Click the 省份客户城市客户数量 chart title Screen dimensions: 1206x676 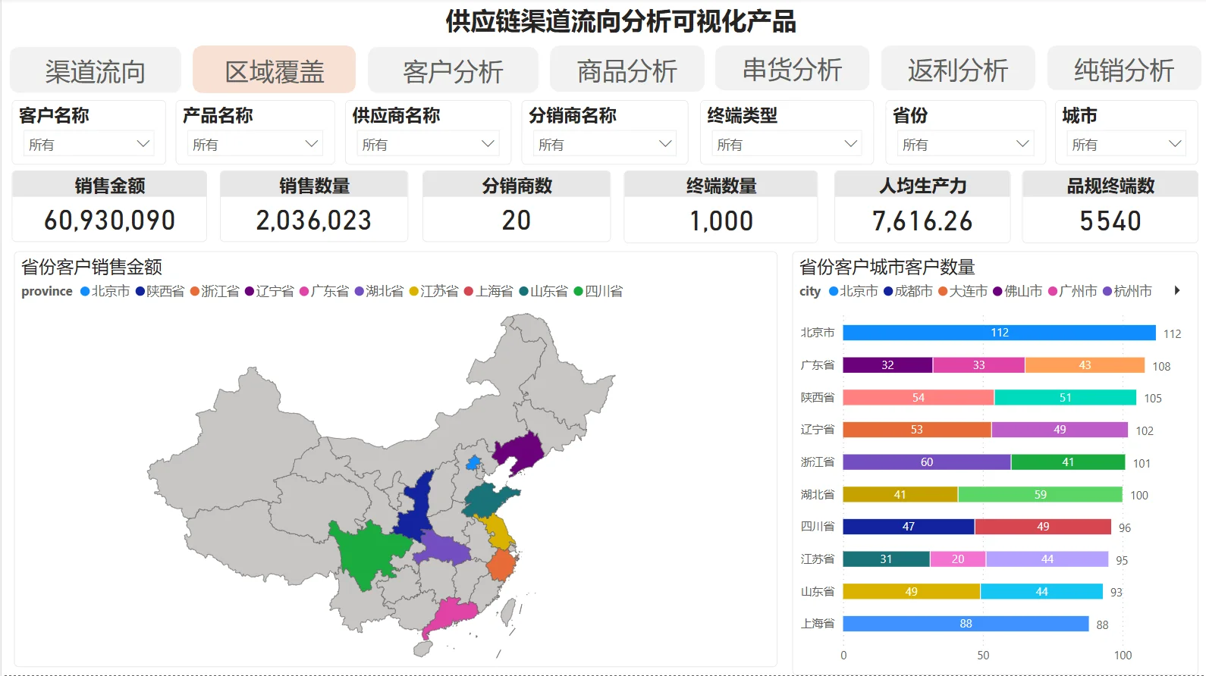pyautogui.click(x=887, y=267)
